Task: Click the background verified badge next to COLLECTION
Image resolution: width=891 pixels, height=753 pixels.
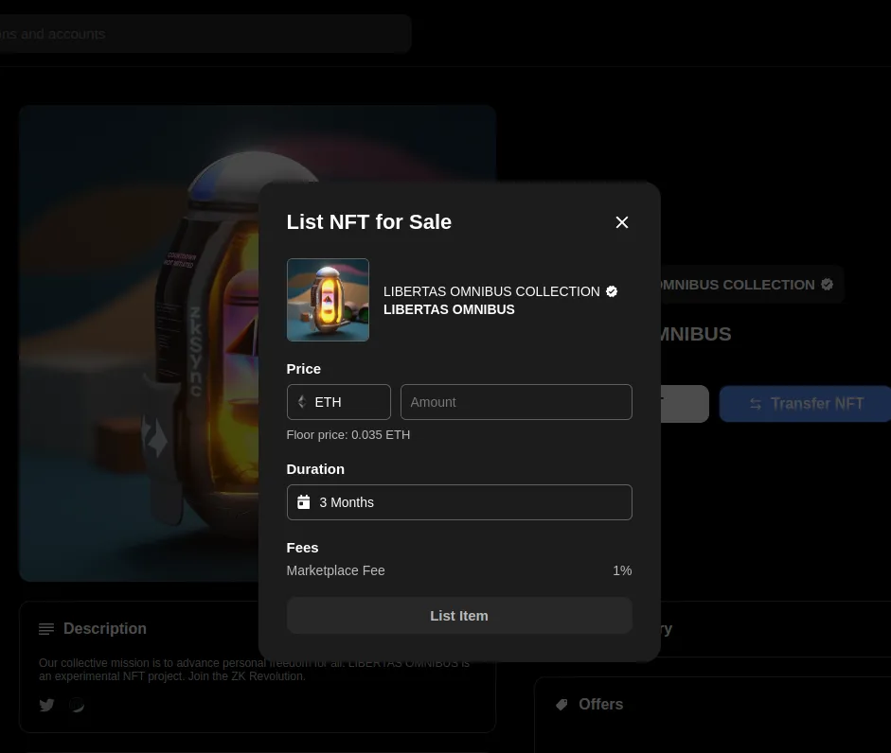Action: (827, 285)
